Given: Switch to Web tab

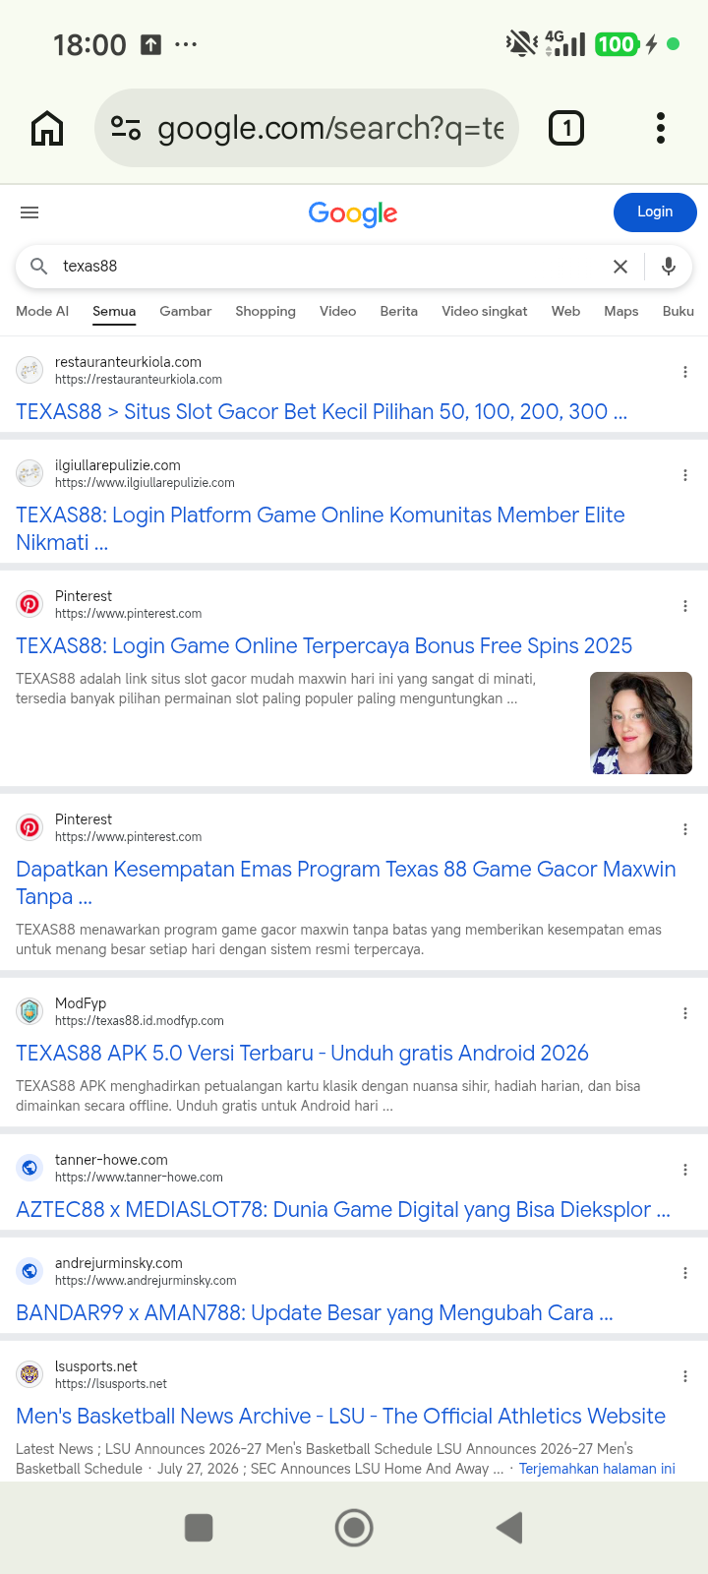Looking at the screenshot, I should [565, 311].
